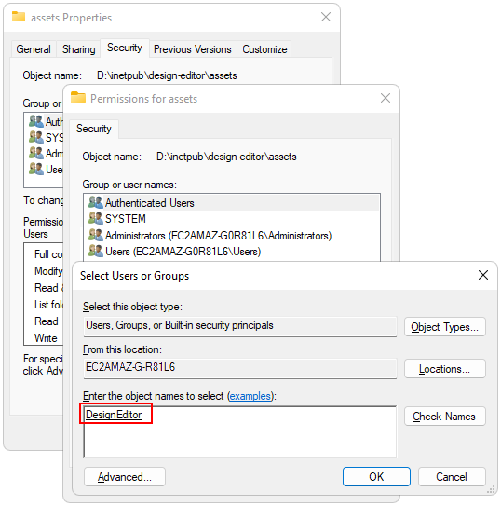Image resolution: width=501 pixels, height=506 pixels.
Task: Click the Object name path in assets Properties
Action: coord(167,75)
